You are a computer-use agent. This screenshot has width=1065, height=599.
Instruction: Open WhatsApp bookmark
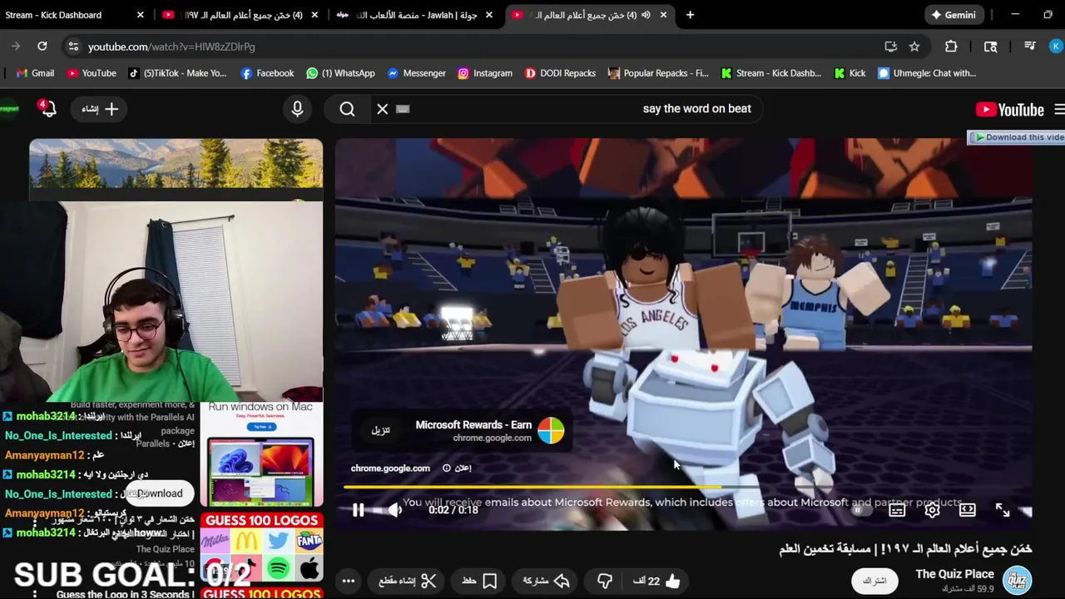click(x=340, y=73)
